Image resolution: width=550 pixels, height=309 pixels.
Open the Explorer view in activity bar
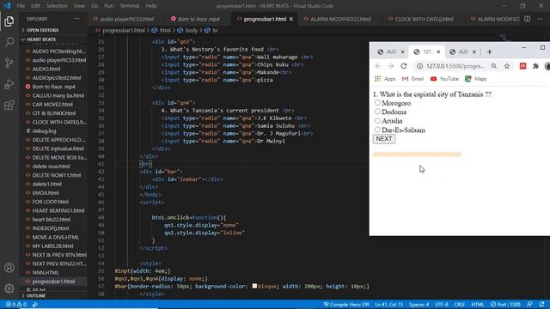pos(9,21)
